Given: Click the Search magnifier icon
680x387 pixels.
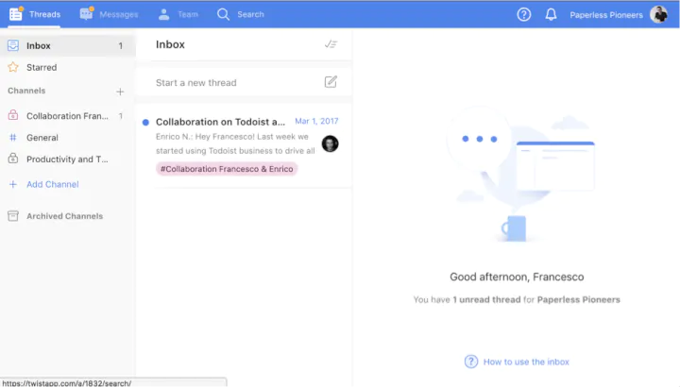Looking at the screenshot, I should (x=223, y=14).
